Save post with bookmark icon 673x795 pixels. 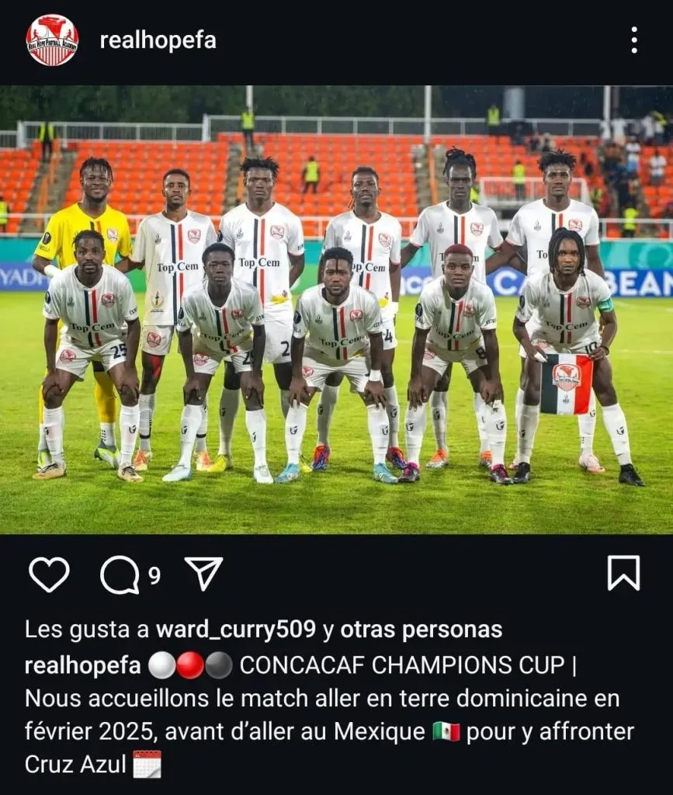tap(623, 573)
